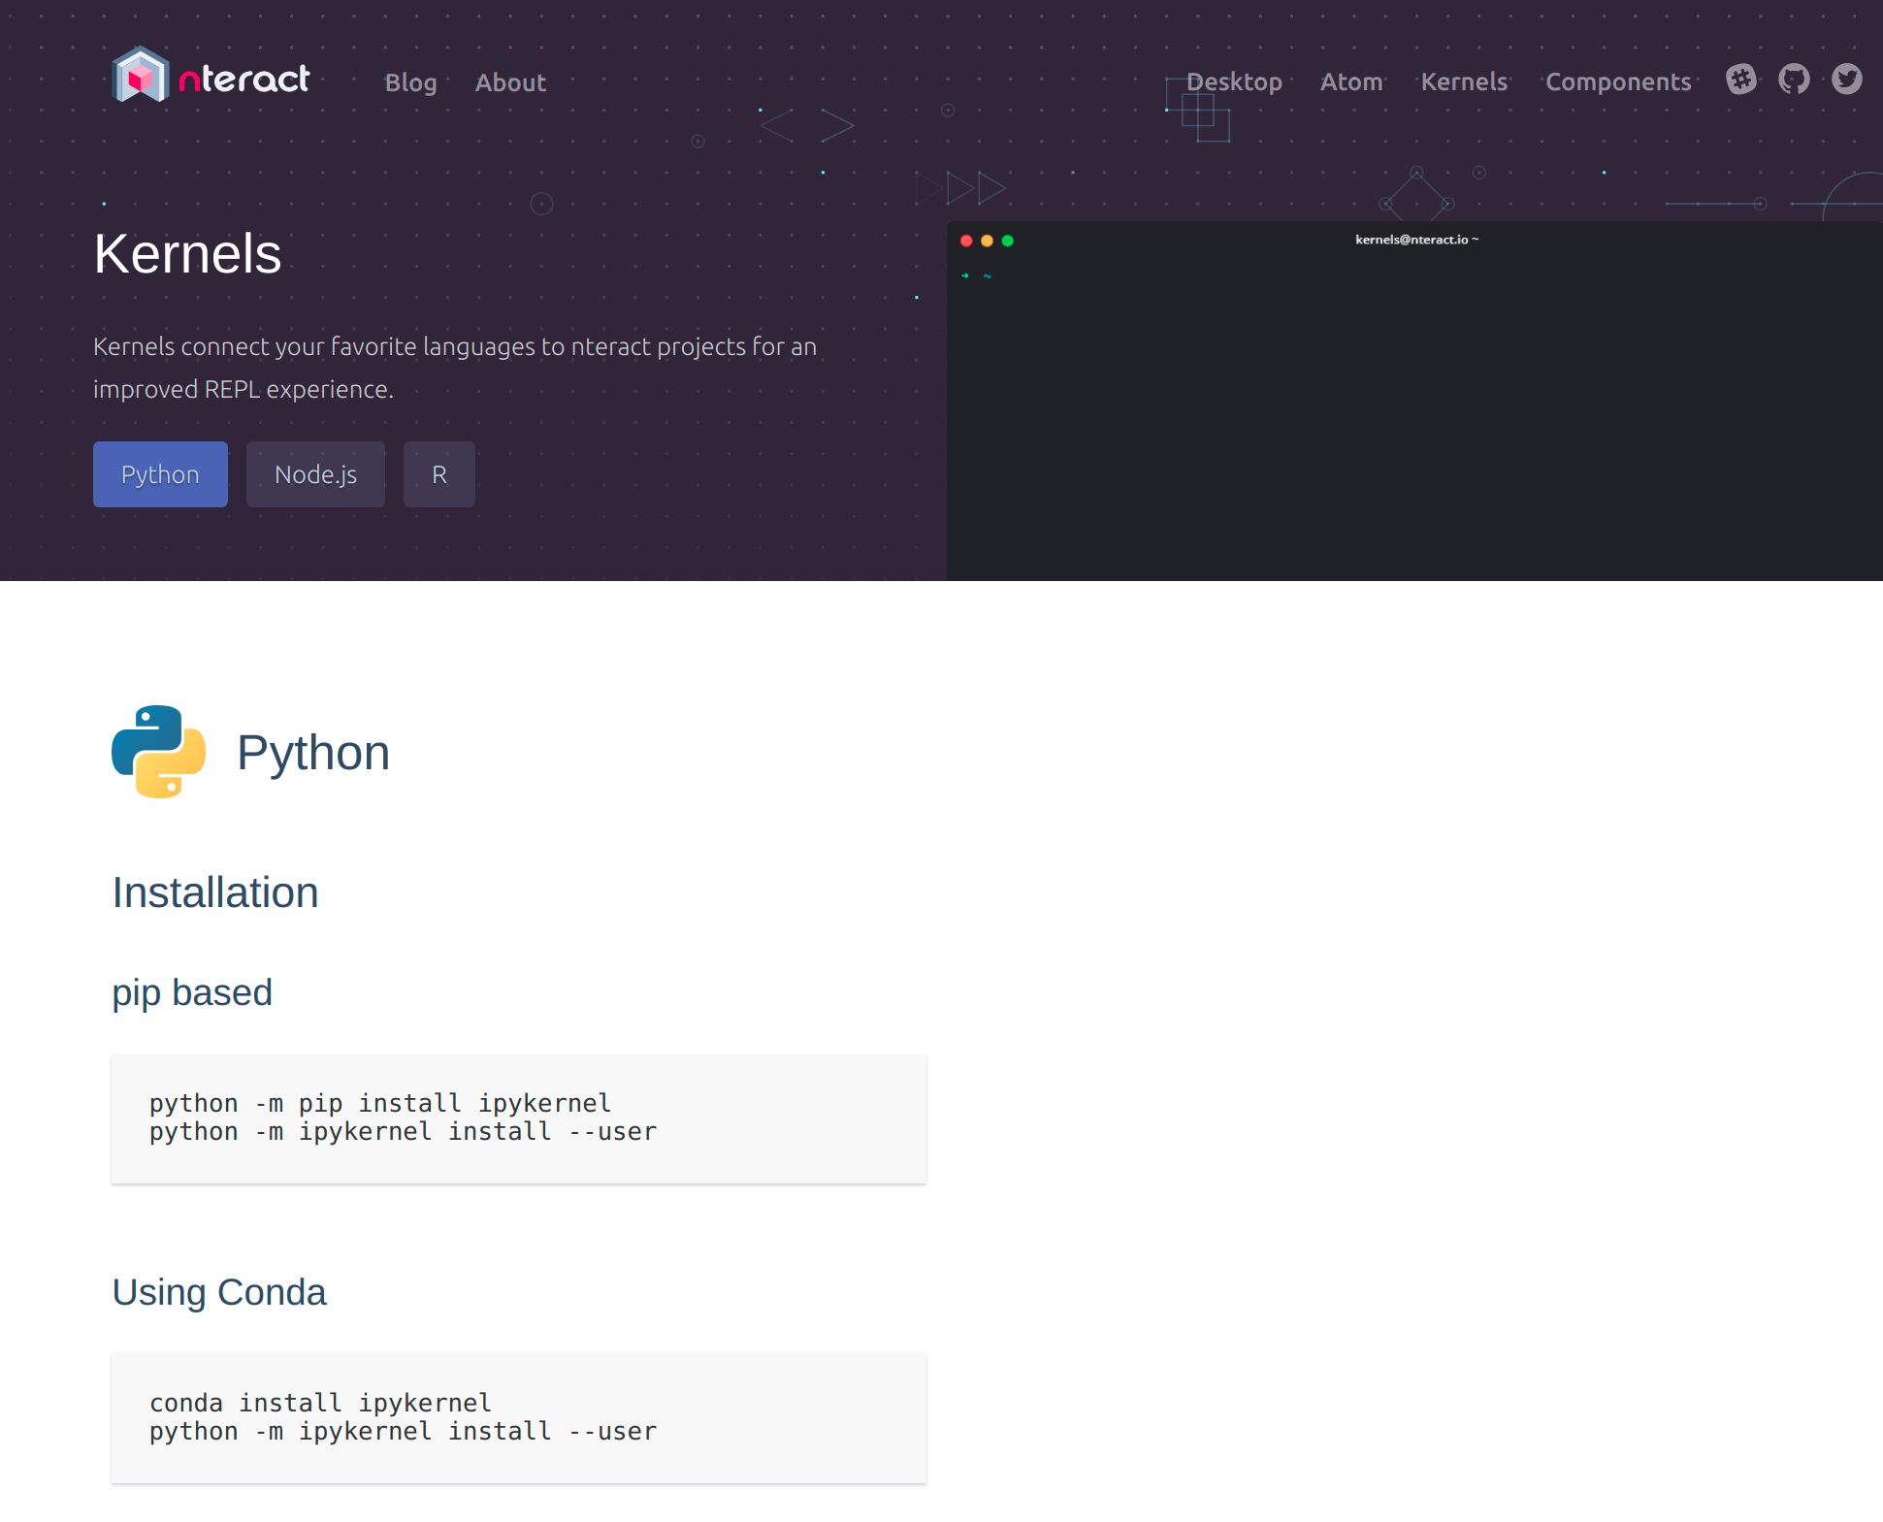Open the Blog navigation item
Viewport: 1883px width, 1522px height.
tap(410, 82)
